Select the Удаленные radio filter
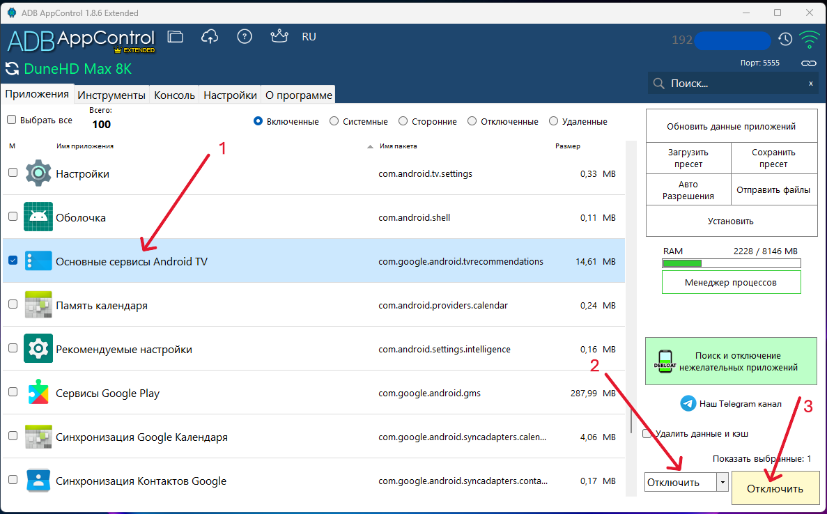 [553, 121]
